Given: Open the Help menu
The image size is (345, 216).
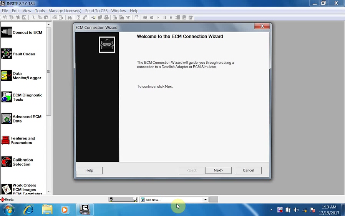Looking at the screenshot, I should coord(134,10).
